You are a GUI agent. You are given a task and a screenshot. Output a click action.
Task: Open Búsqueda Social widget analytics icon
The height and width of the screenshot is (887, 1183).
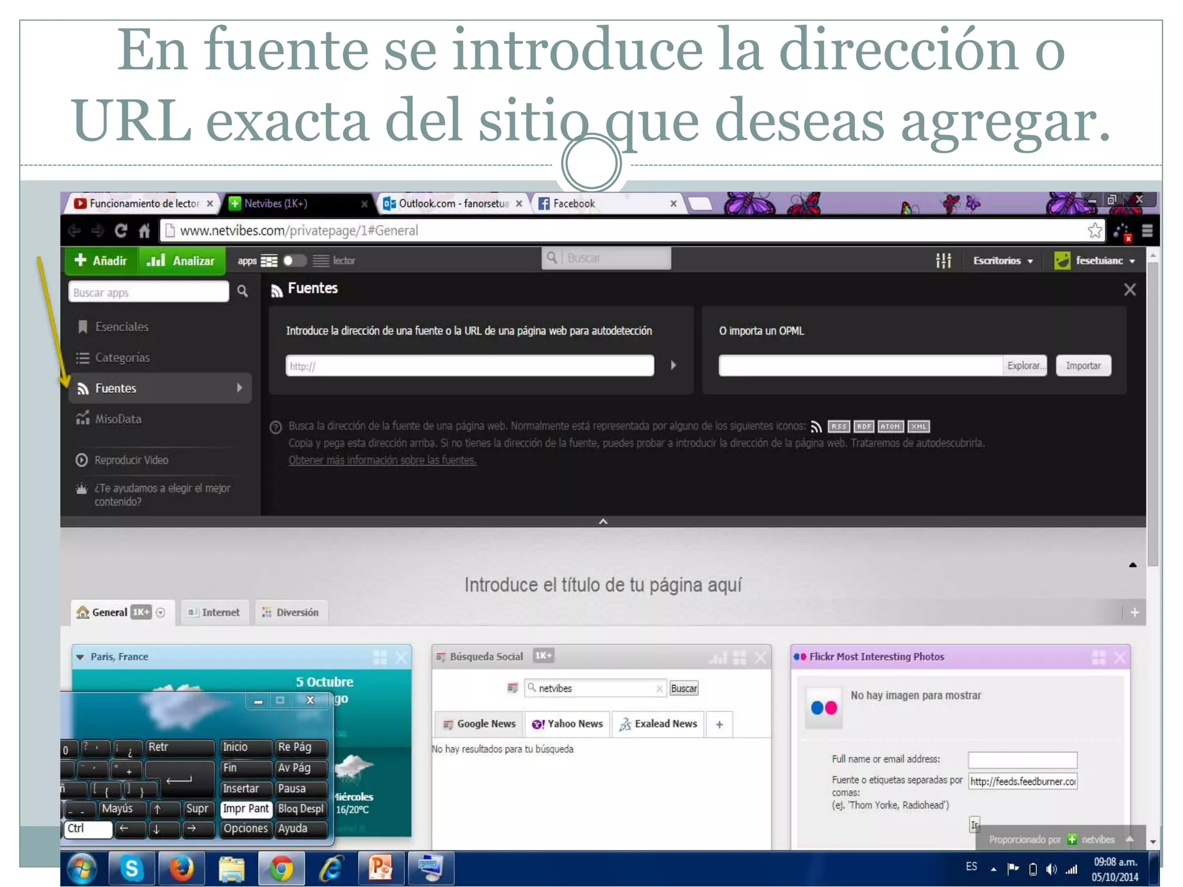click(x=718, y=657)
